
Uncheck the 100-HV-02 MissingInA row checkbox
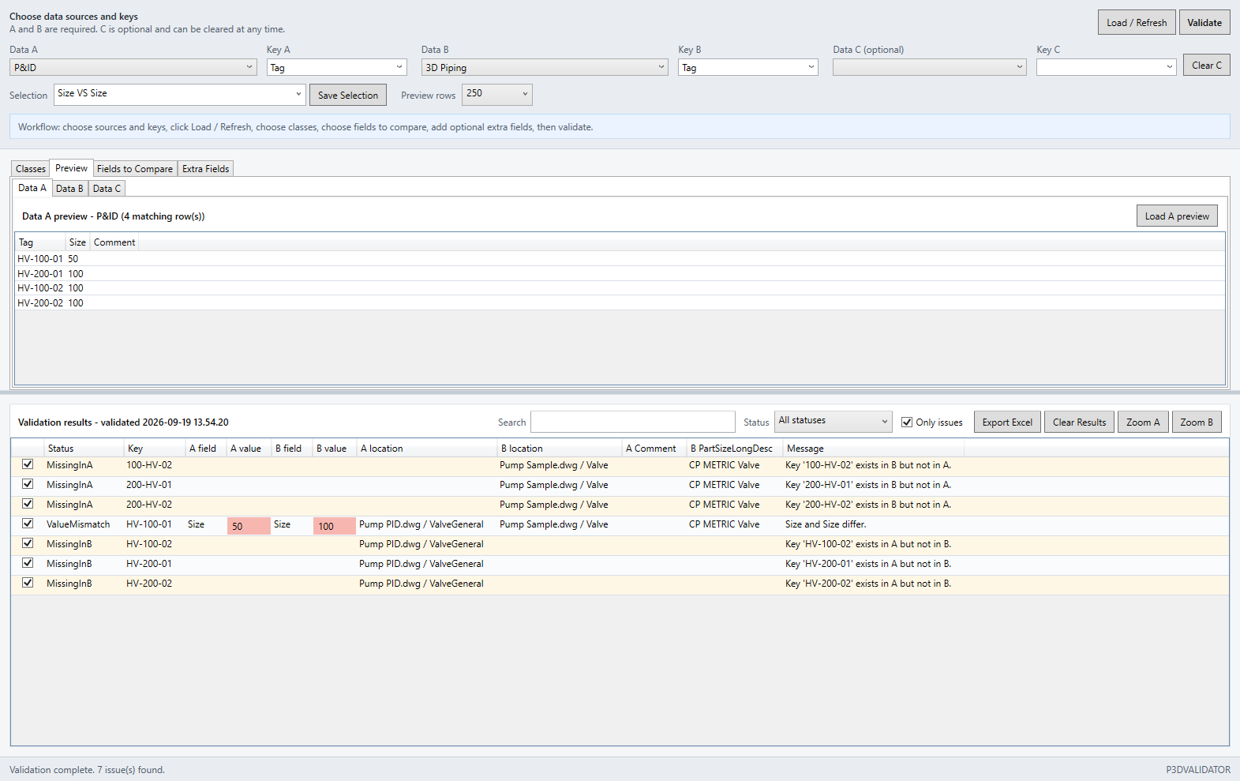28,465
